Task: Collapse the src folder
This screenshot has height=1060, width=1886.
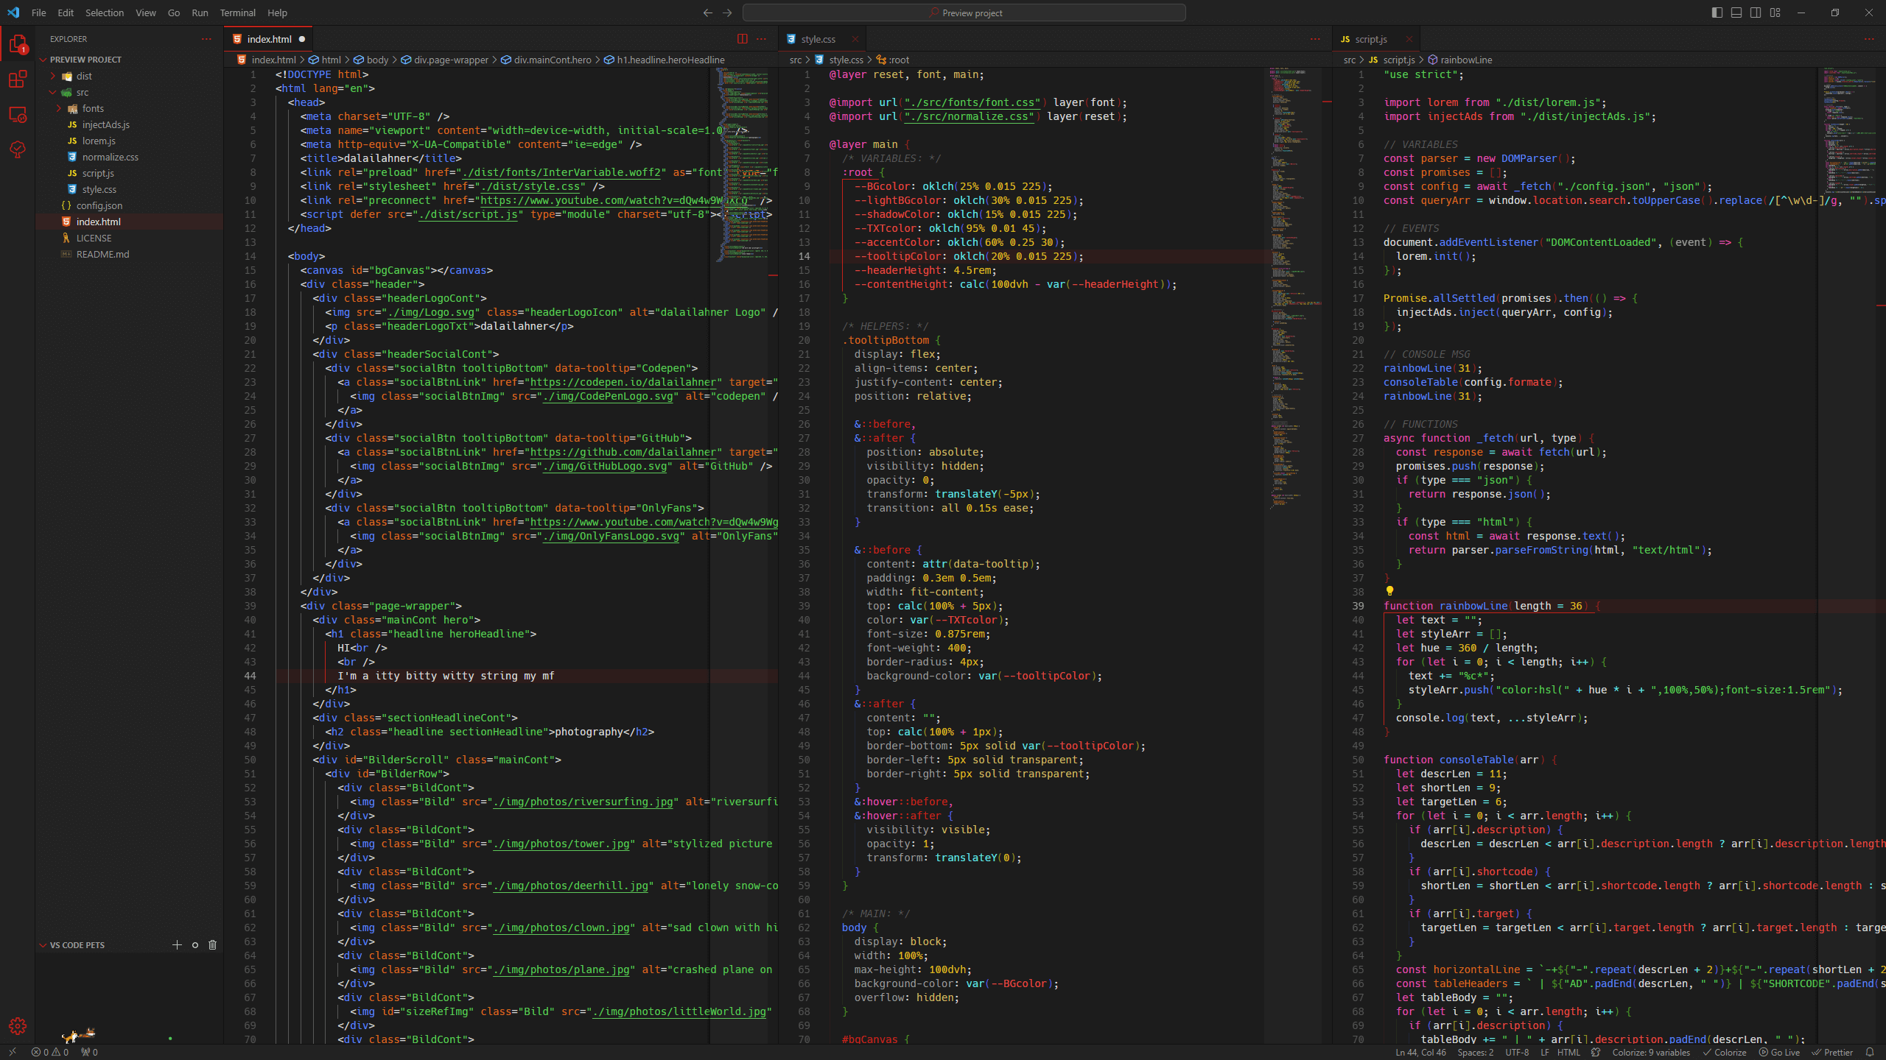Action: [x=53, y=92]
